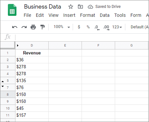Click the Redo arrow icon
The width and height of the screenshot is (149, 122).
click(24, 27)
